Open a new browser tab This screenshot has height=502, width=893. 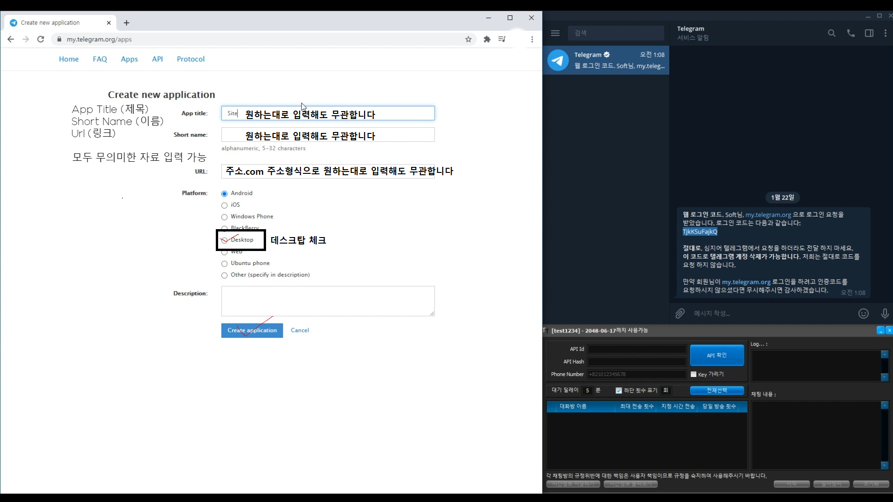pos(127,23)
